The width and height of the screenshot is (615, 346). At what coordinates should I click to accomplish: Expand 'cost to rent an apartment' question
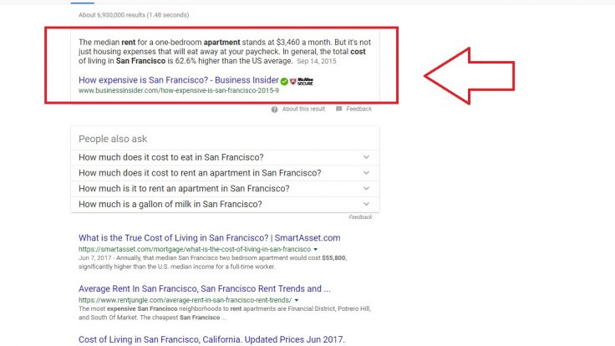225,173
